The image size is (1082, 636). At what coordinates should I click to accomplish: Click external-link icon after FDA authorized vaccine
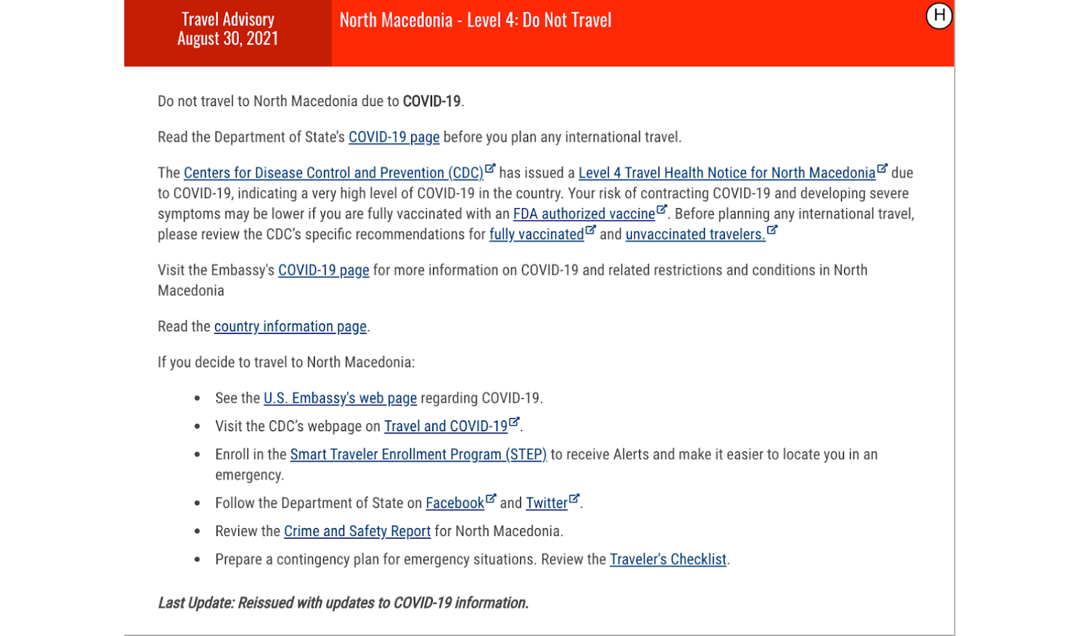(662, 210)
